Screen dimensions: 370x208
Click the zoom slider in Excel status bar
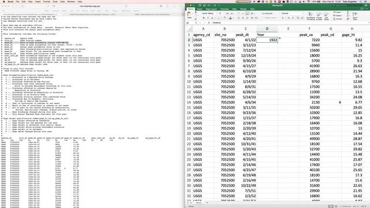(349, 206)
